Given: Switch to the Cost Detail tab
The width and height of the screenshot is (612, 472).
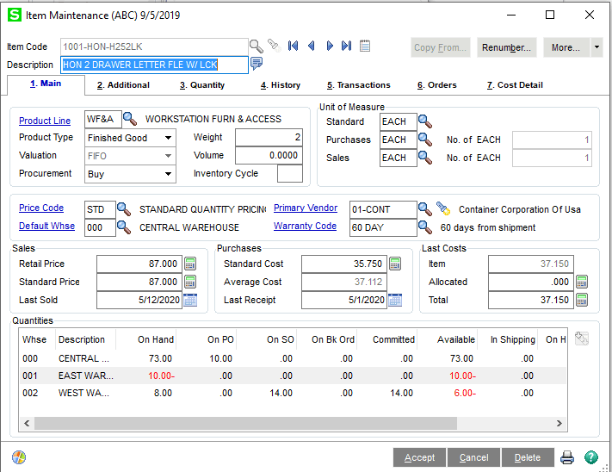Looking at the screenshot, I should coord(515,85).
